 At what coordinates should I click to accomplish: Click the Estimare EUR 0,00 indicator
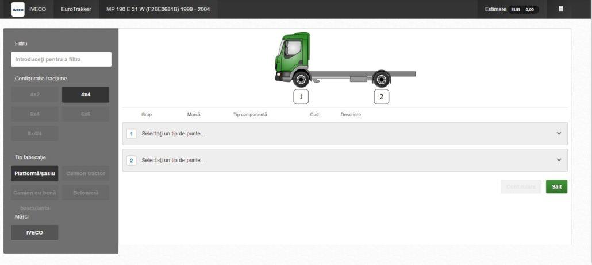click(x=512, y=9)
